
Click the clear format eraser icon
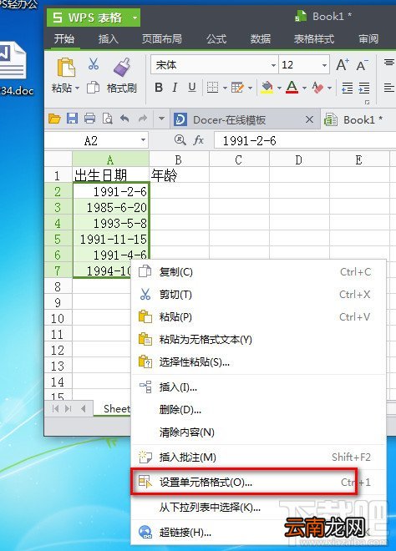[x=317, y=87]
